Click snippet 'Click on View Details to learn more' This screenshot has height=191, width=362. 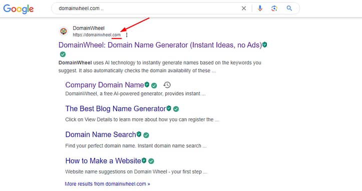(142, 119)
